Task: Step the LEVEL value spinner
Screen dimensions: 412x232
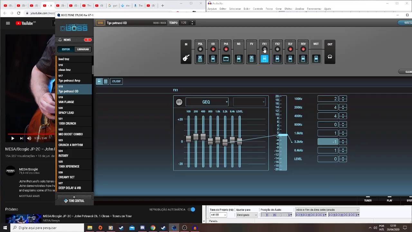Action: click(343, 159)
